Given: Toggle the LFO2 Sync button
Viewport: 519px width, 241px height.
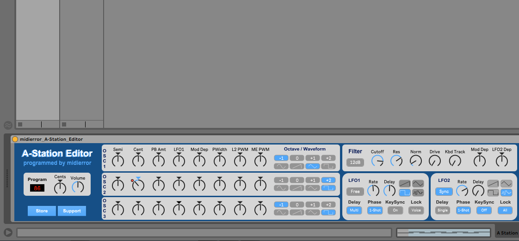Looking at the screenshot, I should coord(444,192).
